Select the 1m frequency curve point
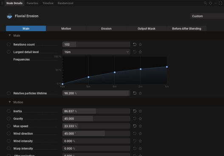Image resolution: width=224 pixels, height=156 pixels. (x=167, y=67)
